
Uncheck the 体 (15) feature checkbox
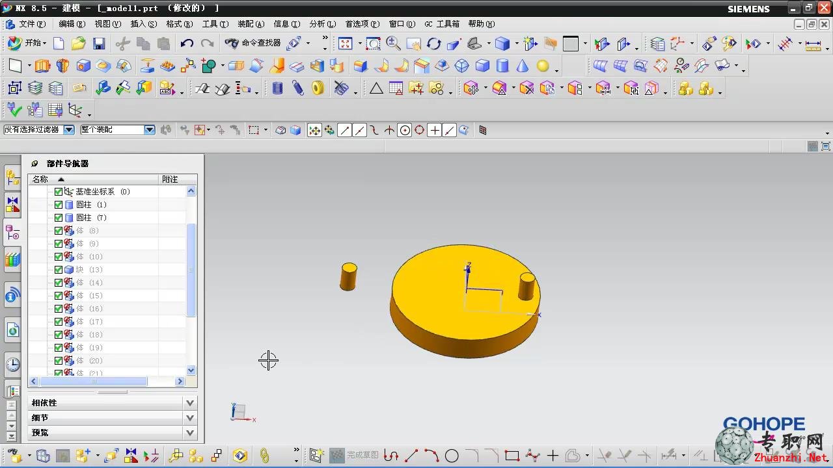59,296
